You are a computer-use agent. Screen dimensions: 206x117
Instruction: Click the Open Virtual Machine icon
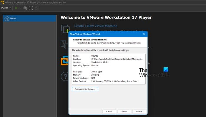[x=64, y=45]
